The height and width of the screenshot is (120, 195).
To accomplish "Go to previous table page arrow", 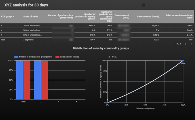I will coord(185,44).
